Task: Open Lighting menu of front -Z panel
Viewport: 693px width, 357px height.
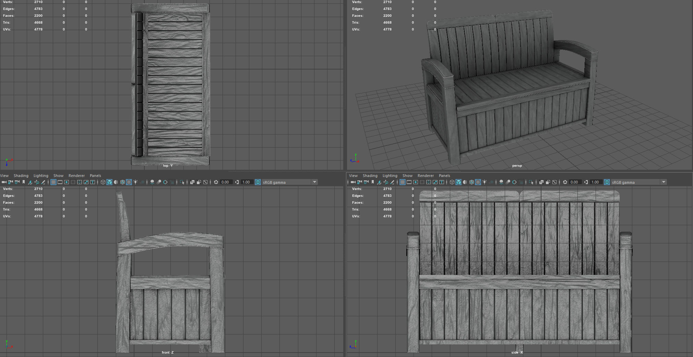Action: [41, 176]
